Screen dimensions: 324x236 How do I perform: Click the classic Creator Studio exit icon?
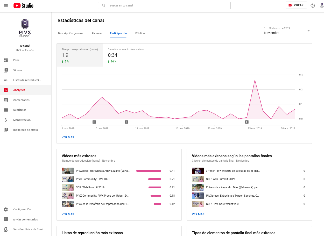pos(6,229)
